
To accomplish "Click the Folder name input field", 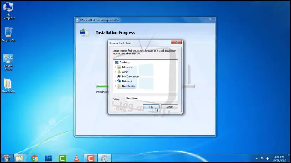I will coord(151,99).
